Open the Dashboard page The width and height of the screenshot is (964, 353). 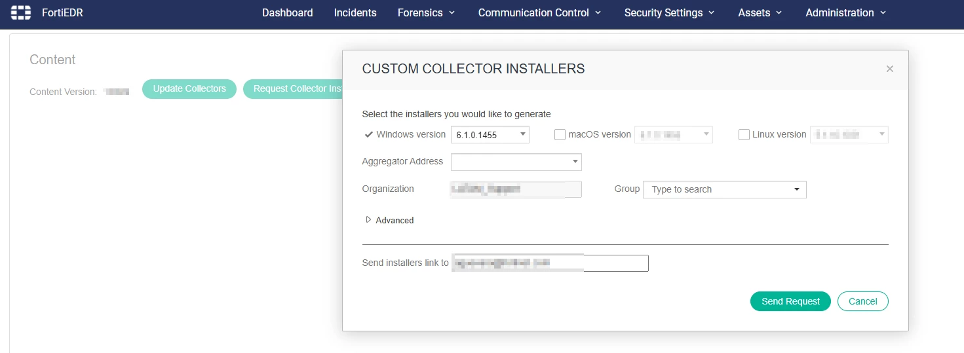click(x=287, y=12)
